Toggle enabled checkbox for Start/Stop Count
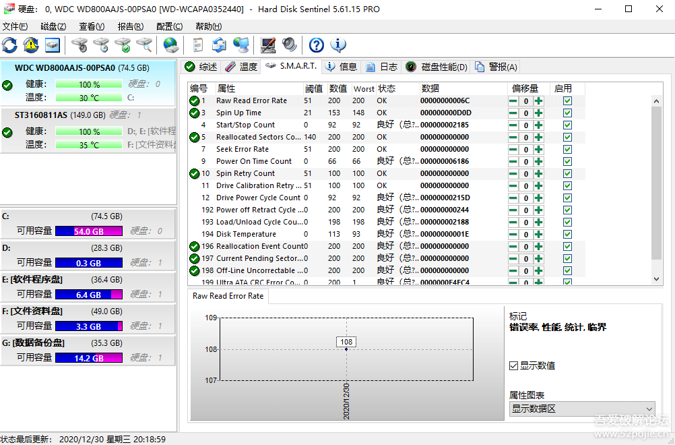The height and width of the screenshot is (445, 675). click(567, 125)
